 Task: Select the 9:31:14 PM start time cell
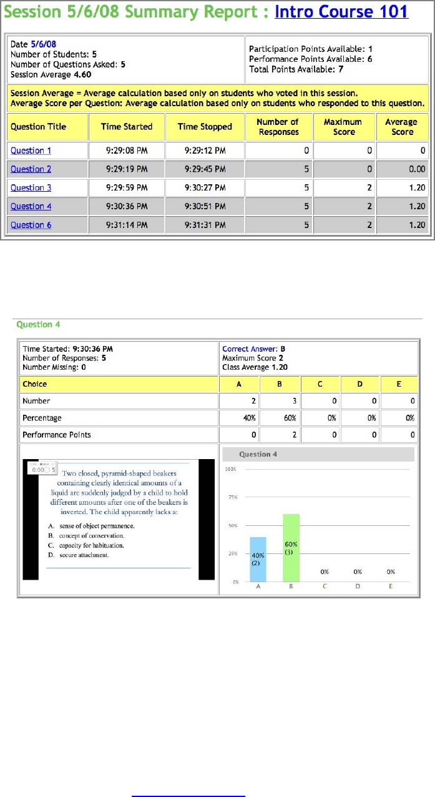(x=127, y=225)
